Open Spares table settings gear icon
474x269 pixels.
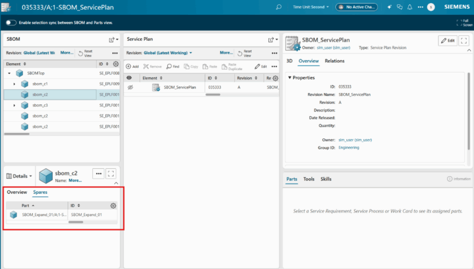click(x=113, y=206)
